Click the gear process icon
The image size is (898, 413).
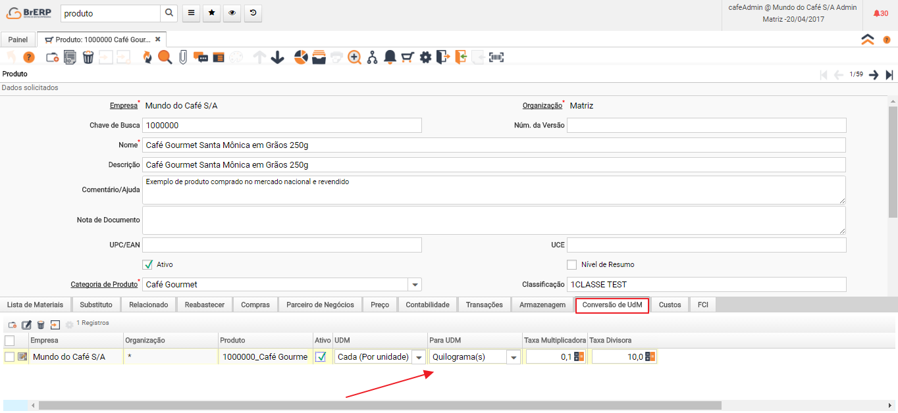coord(425,58)
